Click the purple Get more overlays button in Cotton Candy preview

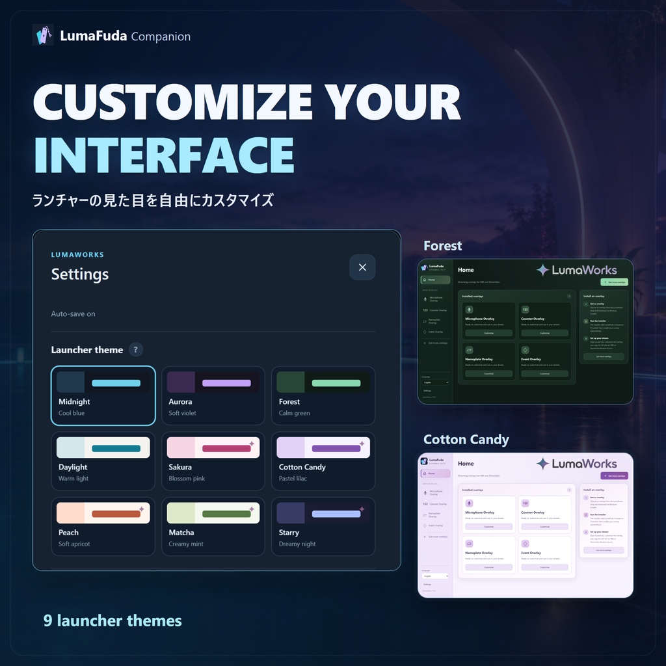point(614,475)
